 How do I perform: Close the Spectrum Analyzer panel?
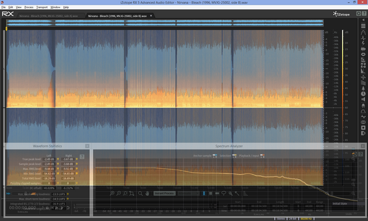[x=363, y=146]
